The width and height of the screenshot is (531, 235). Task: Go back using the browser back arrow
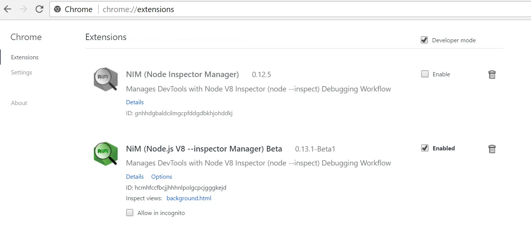[8, 9]
